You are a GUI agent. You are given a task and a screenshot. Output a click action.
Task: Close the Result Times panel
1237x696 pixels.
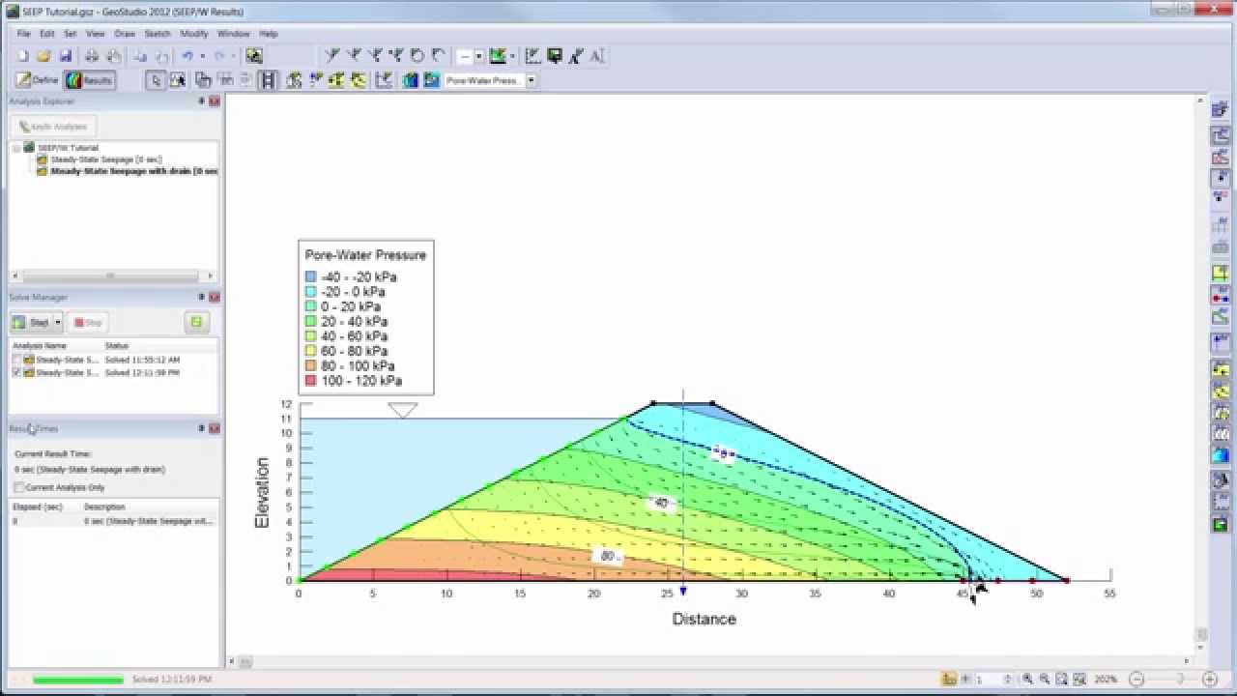tap(215, 428)
